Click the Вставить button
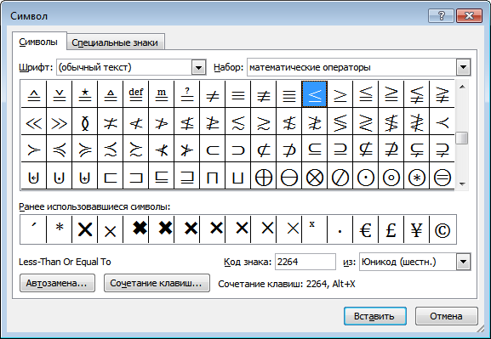Screen dimensions: 491x339 374,316
